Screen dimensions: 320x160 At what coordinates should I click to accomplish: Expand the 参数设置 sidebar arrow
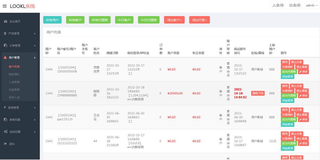[35, 120]
